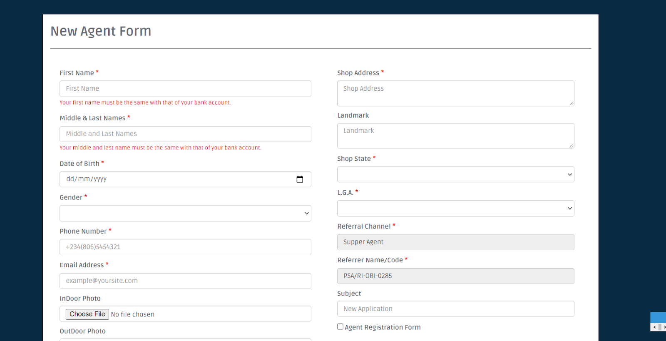Viewport: 666px width, 341px height.
Task: Click into the Shop Address text area
Action: [455, 93]
